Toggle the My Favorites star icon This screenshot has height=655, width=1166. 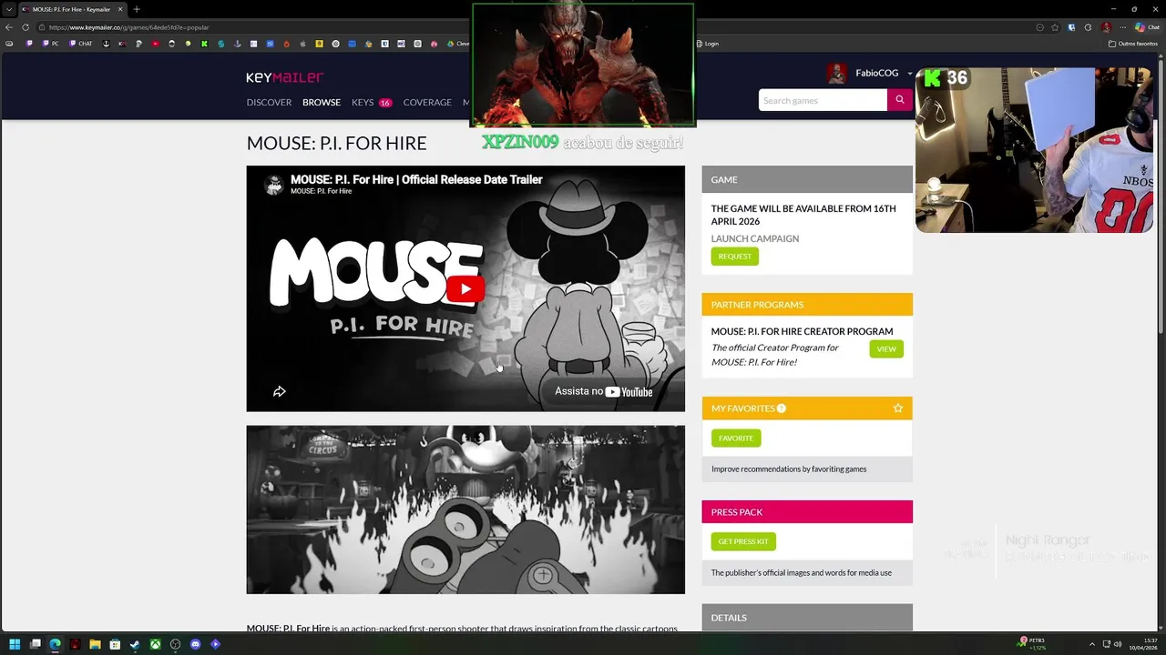(898, 408)
